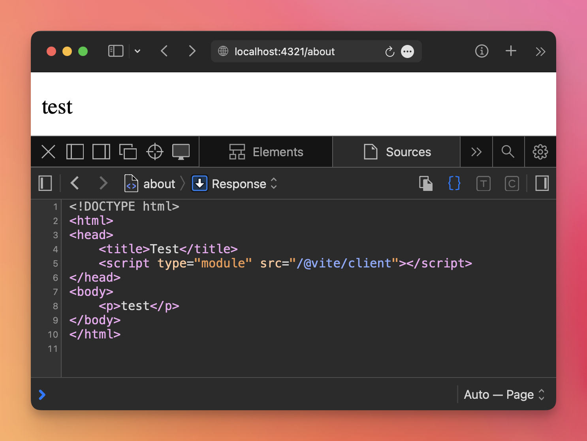Detach the inspector into a separate window
The image size is (587, 441).
click(x=128, y=152)
